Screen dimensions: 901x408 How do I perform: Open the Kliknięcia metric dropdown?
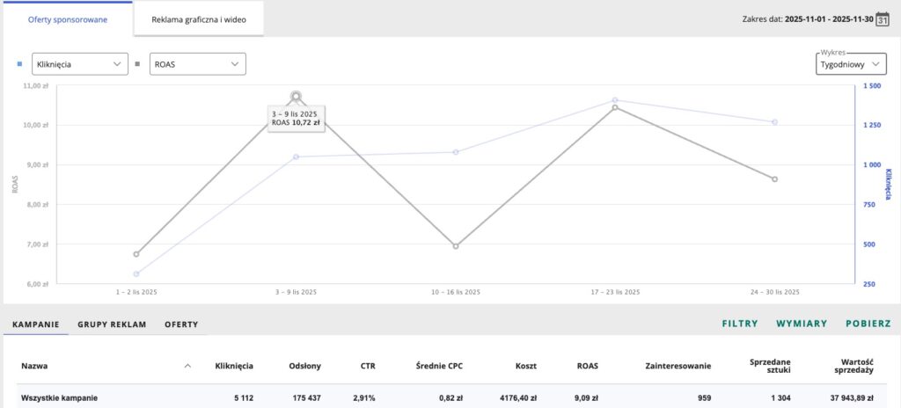(79, 64)
